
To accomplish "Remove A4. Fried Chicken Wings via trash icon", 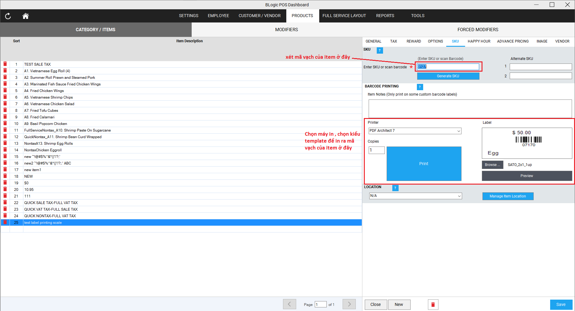I will (x=5, y=90).
